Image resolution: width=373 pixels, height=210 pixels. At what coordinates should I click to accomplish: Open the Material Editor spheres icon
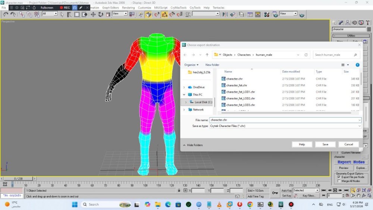click(267, 15)
